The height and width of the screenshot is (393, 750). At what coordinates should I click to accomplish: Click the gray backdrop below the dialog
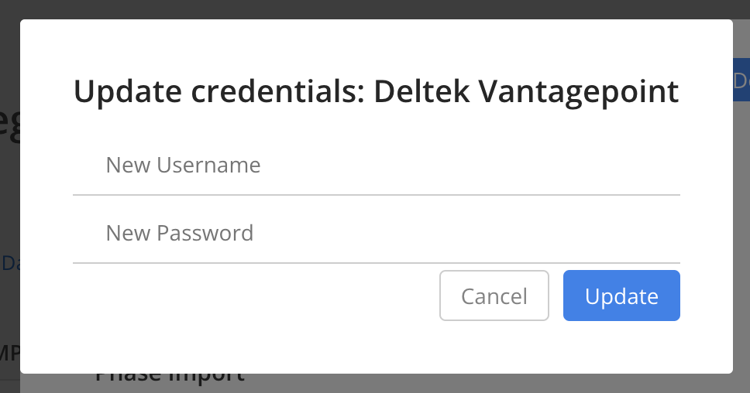(x=478, y=384)
